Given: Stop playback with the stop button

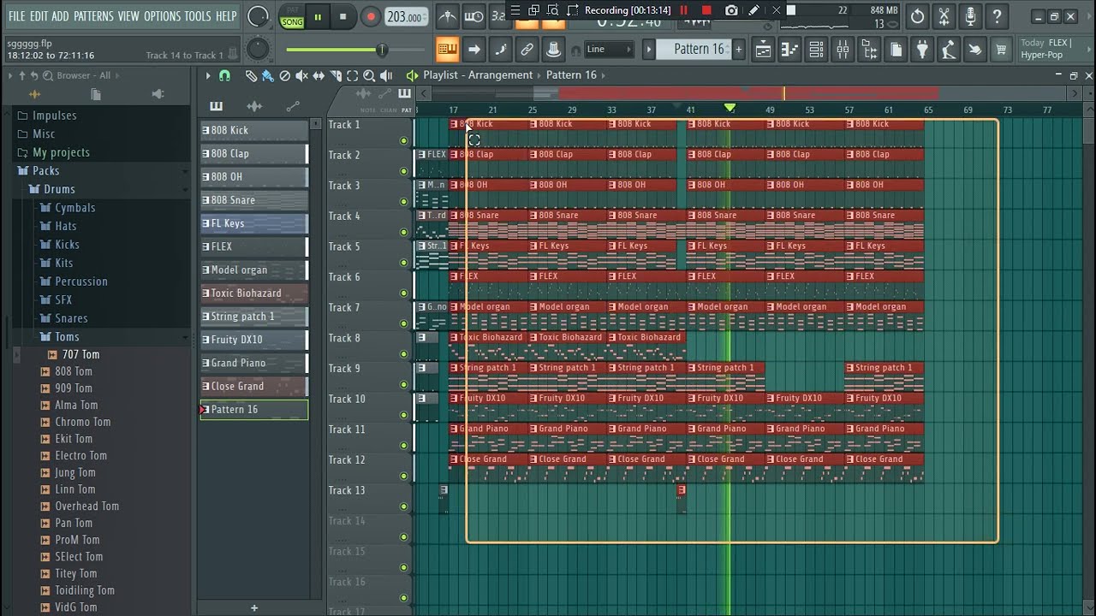Looking at the screenshot, I should tap(343, 16).
